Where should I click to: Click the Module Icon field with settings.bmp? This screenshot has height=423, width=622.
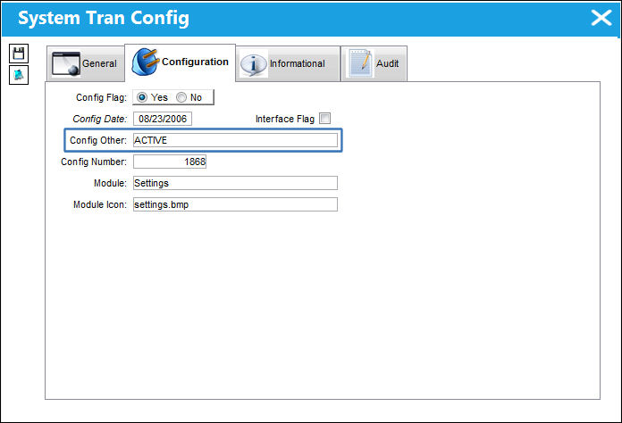tap(235, 204)
